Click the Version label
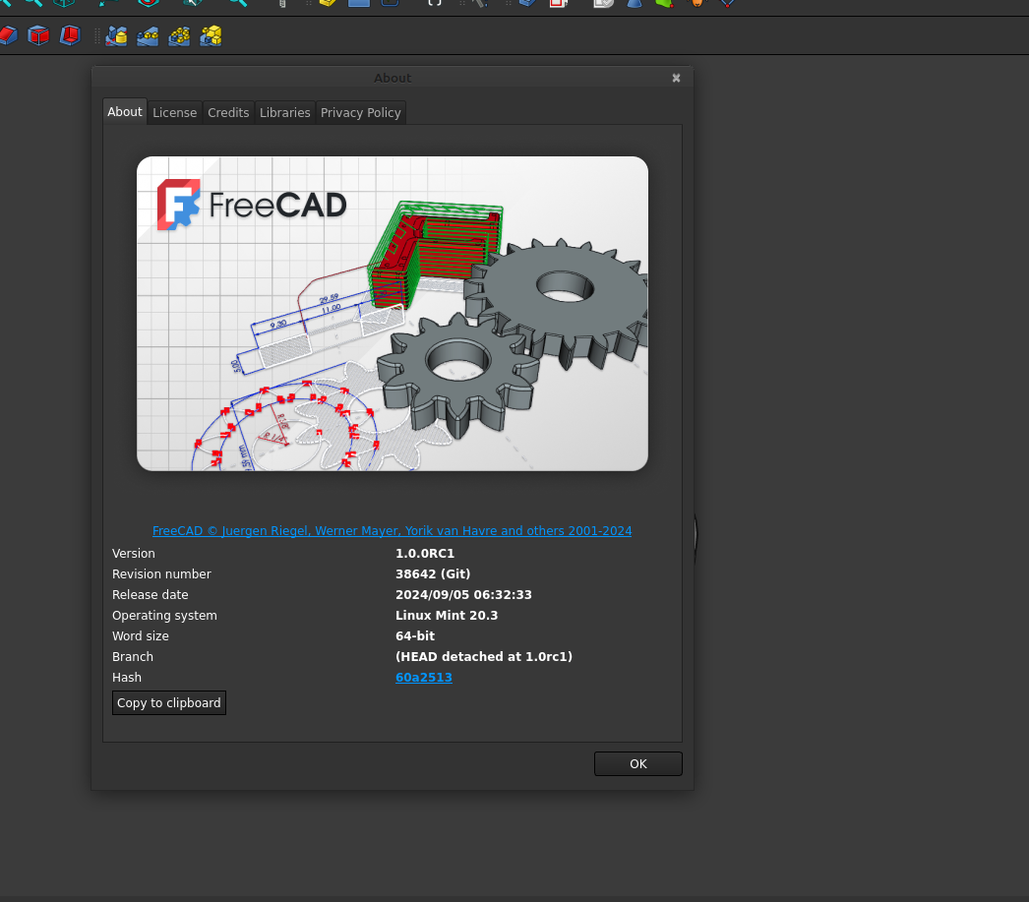Image resolution: width=1029 pixels, height=902 pixels. [134, 553]
